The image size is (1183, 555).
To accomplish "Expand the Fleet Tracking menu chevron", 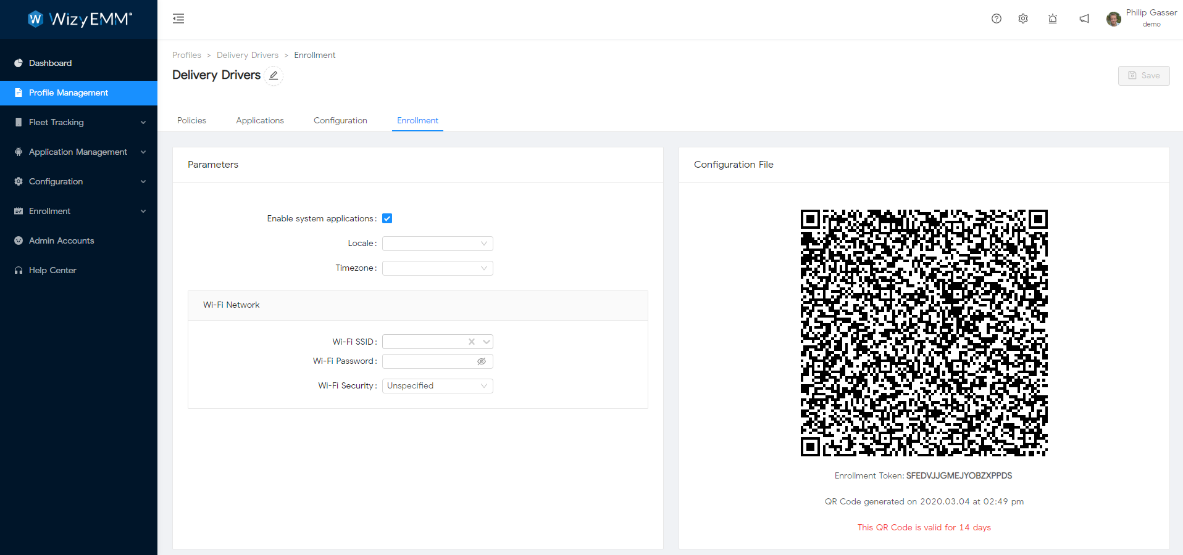I will 143,122.
